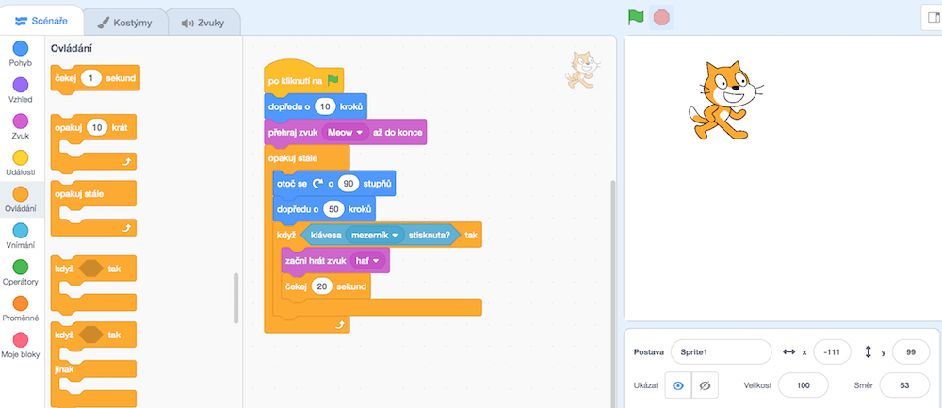Edit the y position field showing 99
The image size is (942, 408).
(911, 352)
